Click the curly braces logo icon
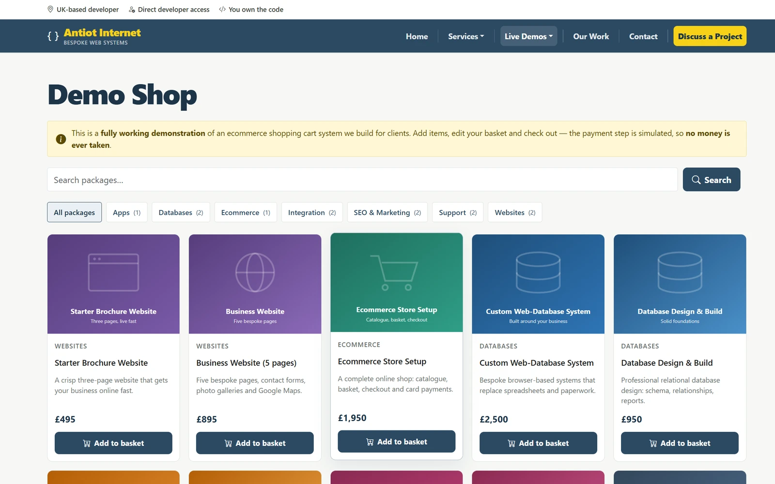 (53, 36)
